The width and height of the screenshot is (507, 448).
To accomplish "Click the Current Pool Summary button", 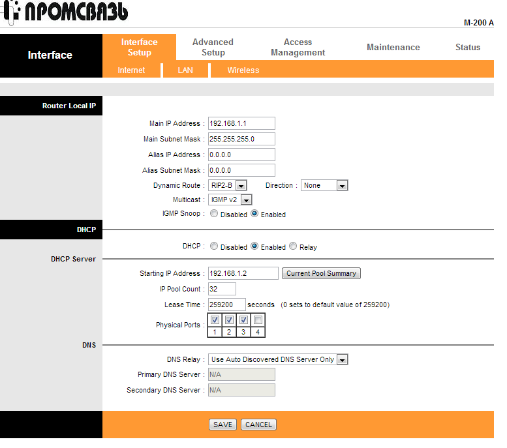I will [x=321, y=273].
